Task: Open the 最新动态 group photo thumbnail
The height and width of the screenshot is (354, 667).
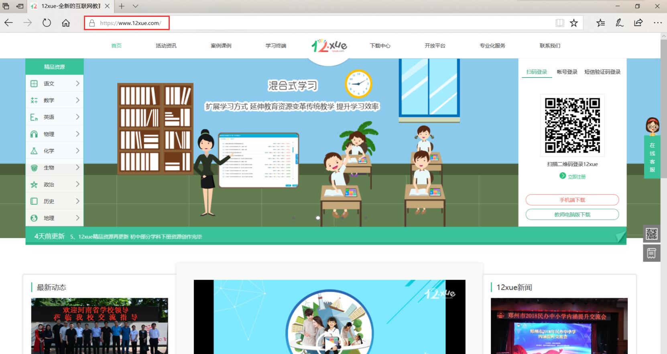Action: click(x=100, y=326)
